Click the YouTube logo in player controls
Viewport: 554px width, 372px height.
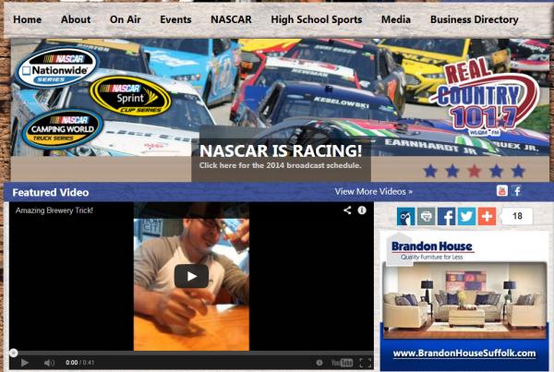(342, 363)
